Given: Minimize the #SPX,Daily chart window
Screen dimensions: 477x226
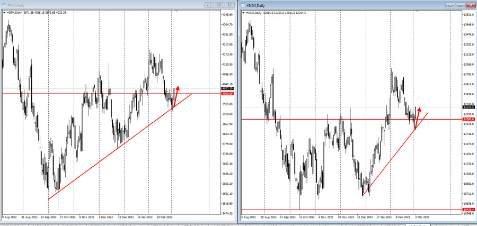Looking at the screenshot, I should tap(209, 5).
